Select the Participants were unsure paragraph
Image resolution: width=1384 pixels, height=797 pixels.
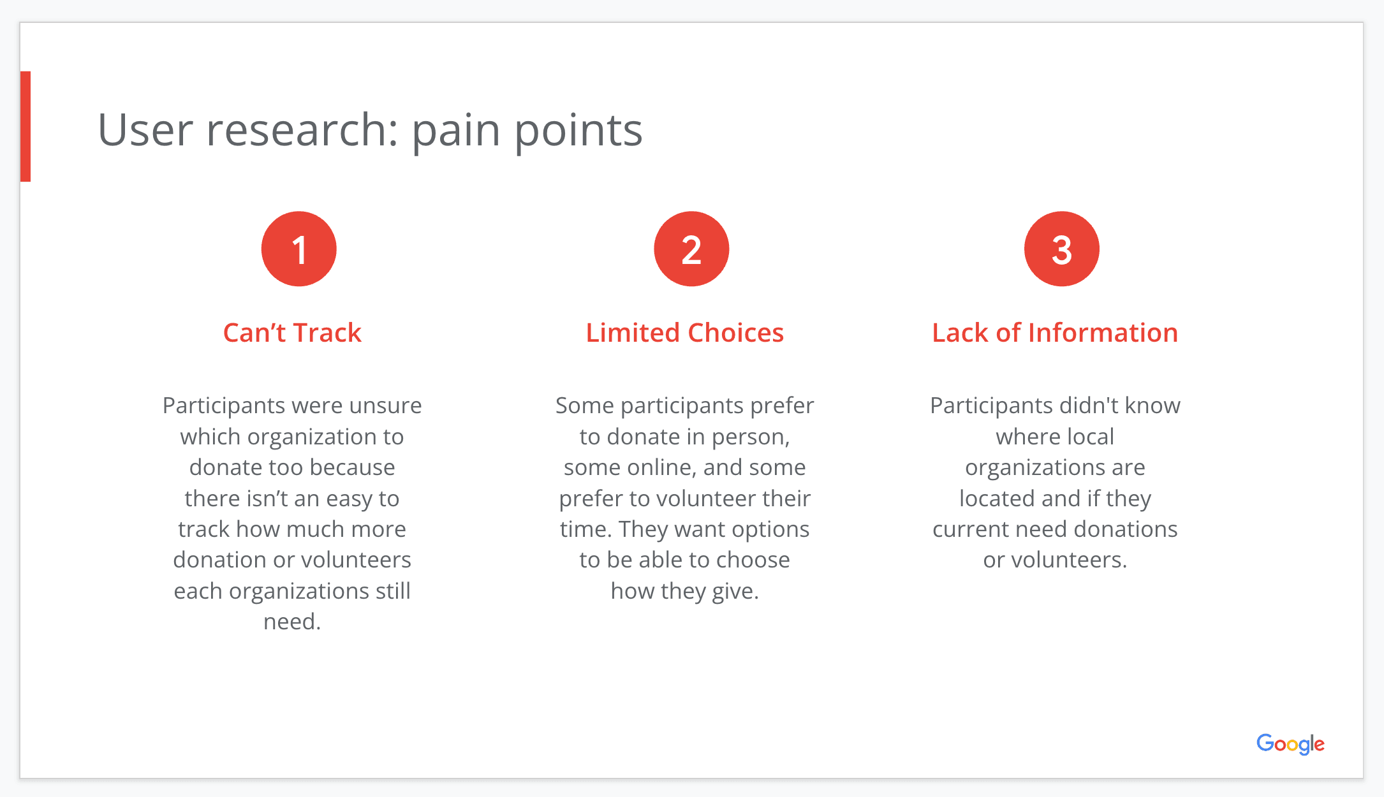click(x=292, y=513)
